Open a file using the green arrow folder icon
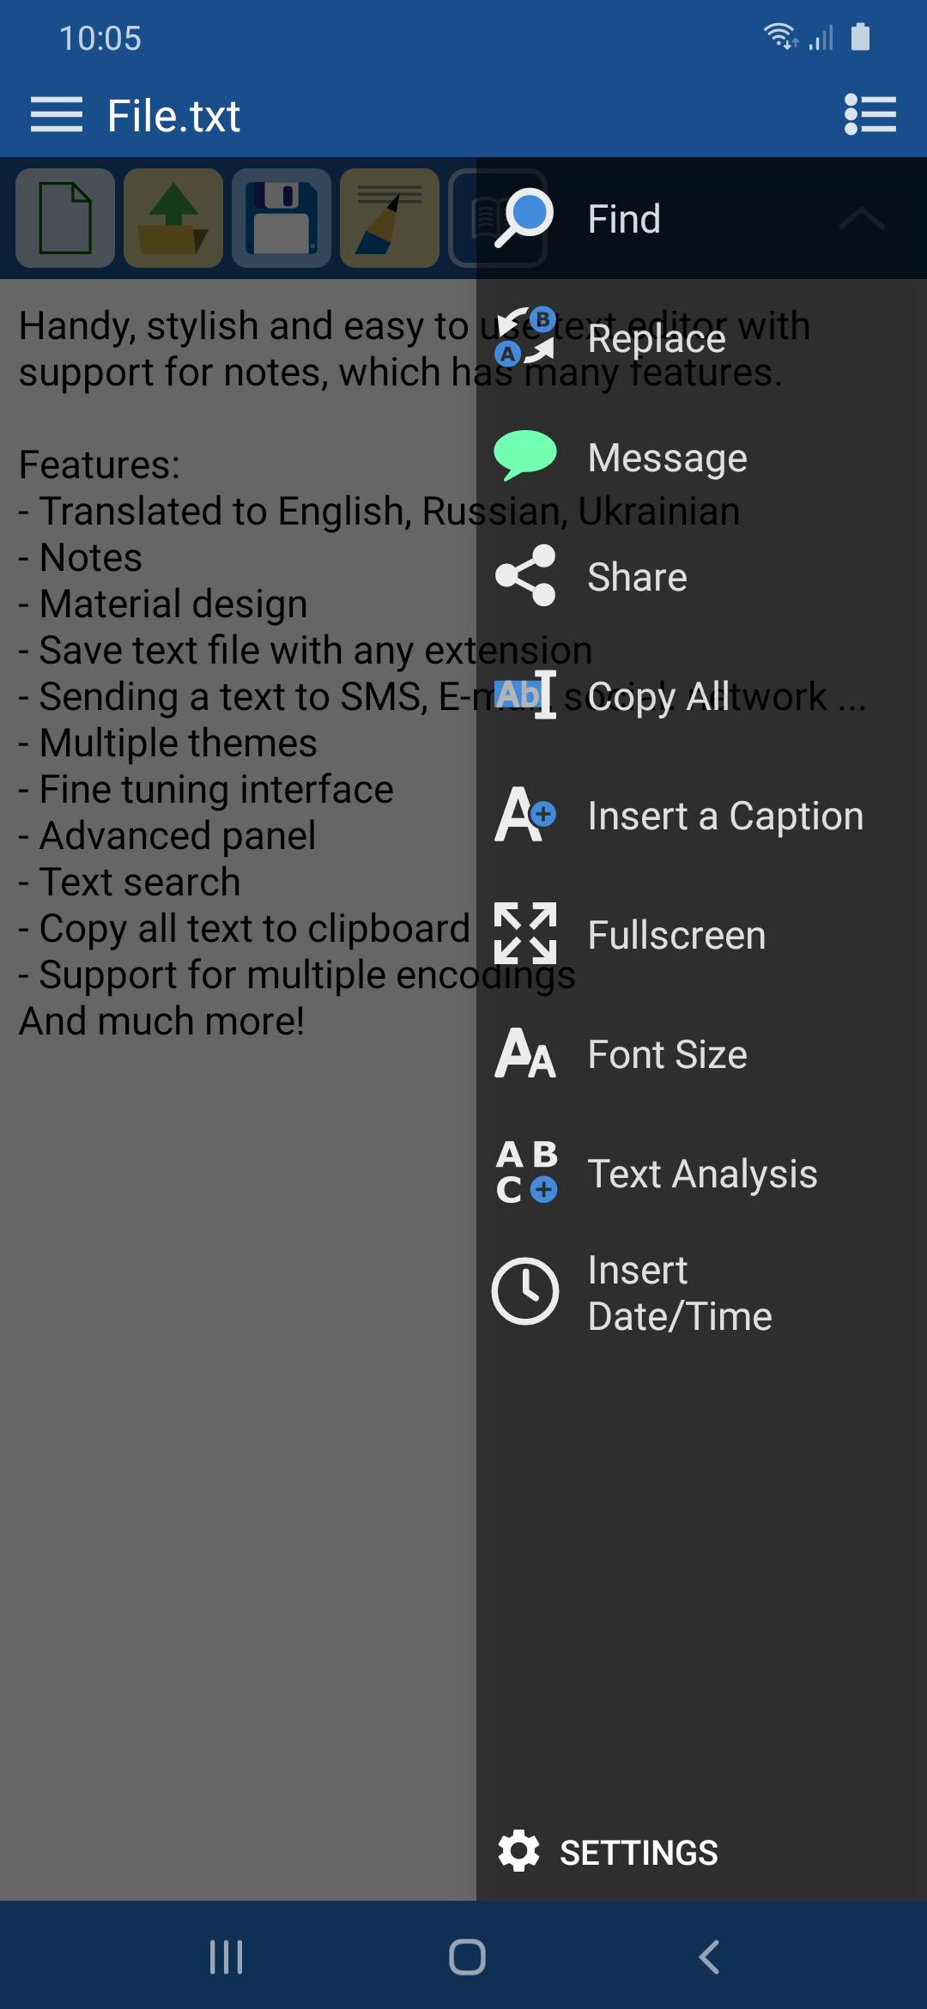This screenshot has height=2009, width=927. (x=173, y=218)
